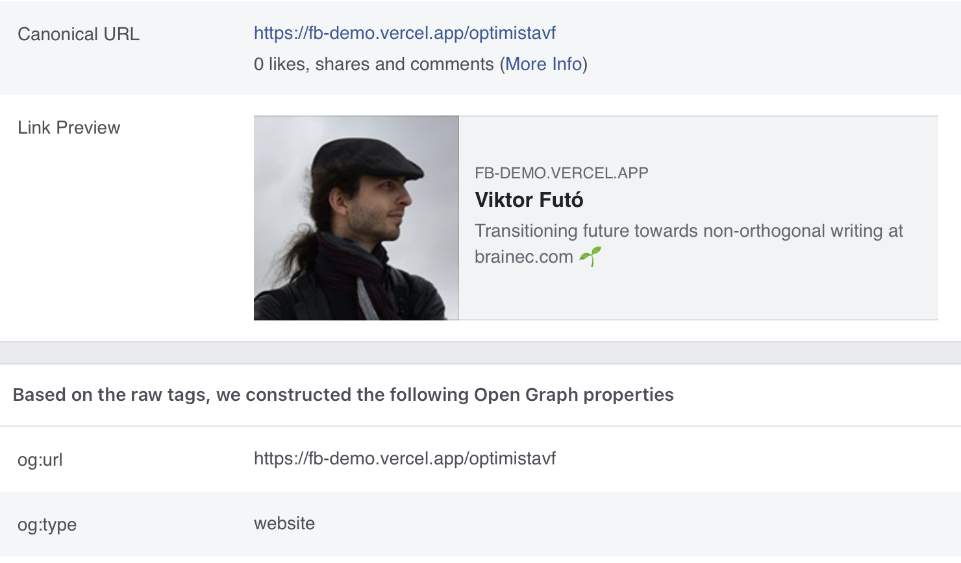This screenshot has height=563, width=961.
Task: Click the profile photo thumbnail in preview
Action: click(356, 218)
